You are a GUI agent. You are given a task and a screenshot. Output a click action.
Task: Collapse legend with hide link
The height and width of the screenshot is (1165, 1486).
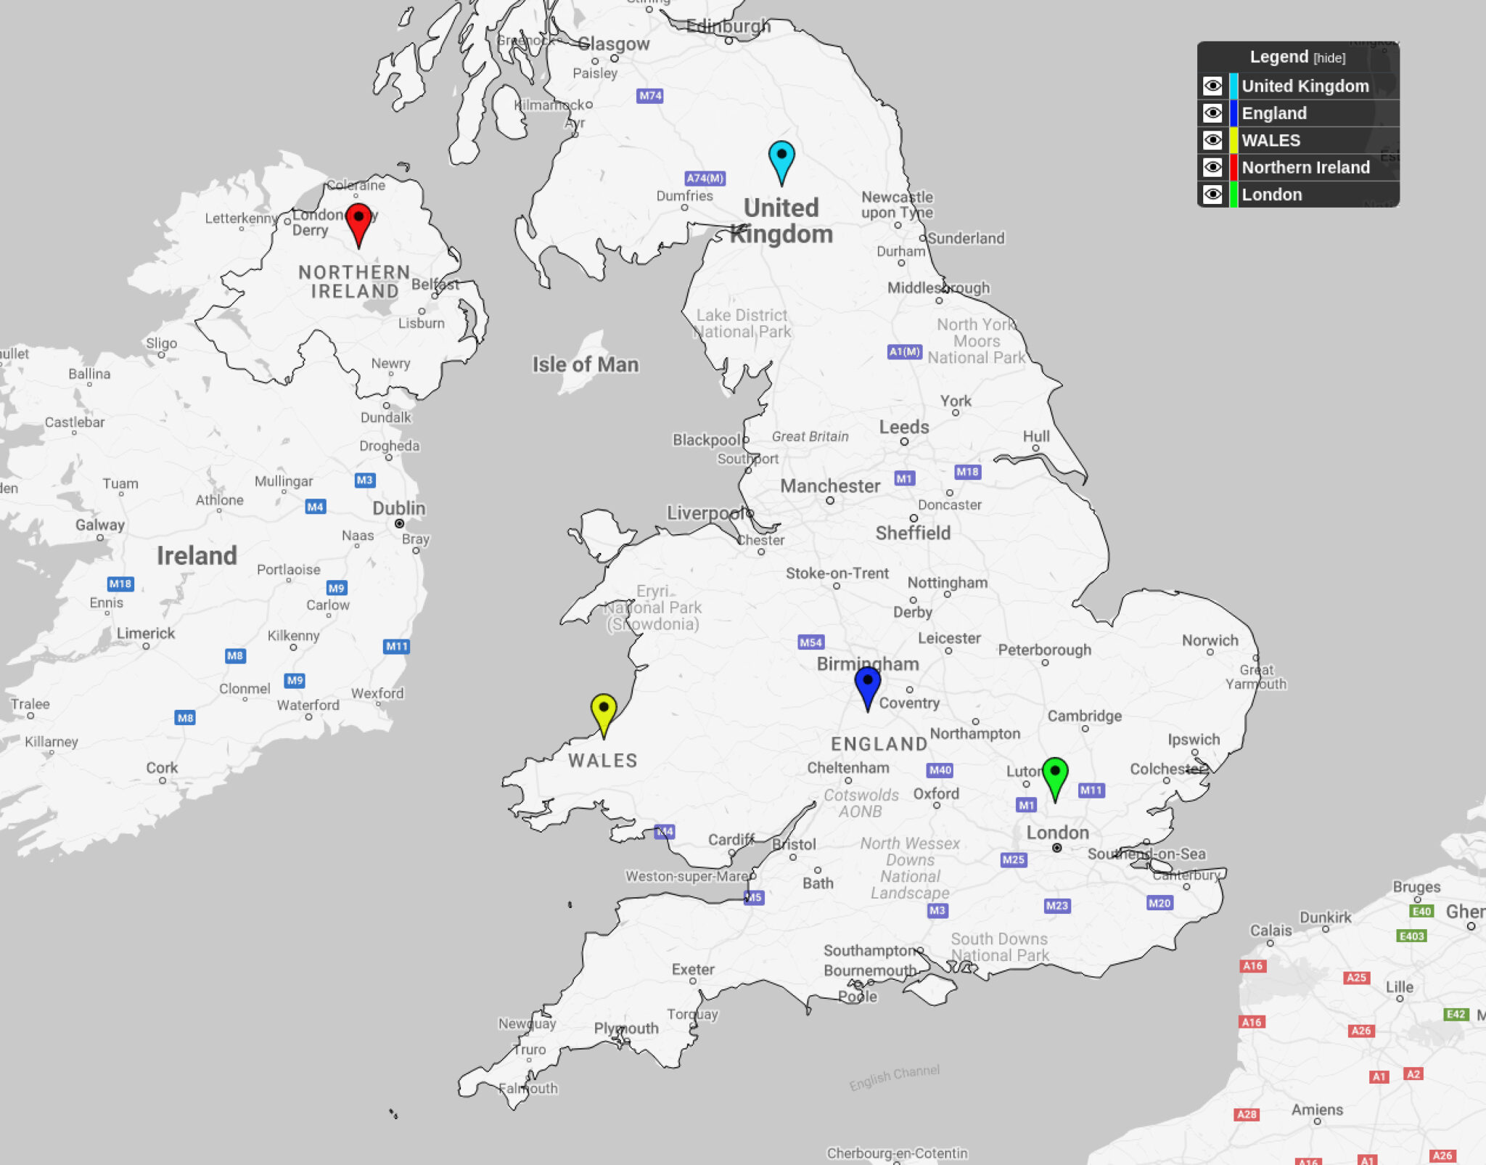pos(1329,58)
